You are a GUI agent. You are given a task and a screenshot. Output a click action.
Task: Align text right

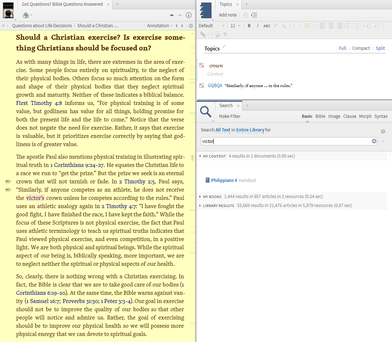coord(339,26)
